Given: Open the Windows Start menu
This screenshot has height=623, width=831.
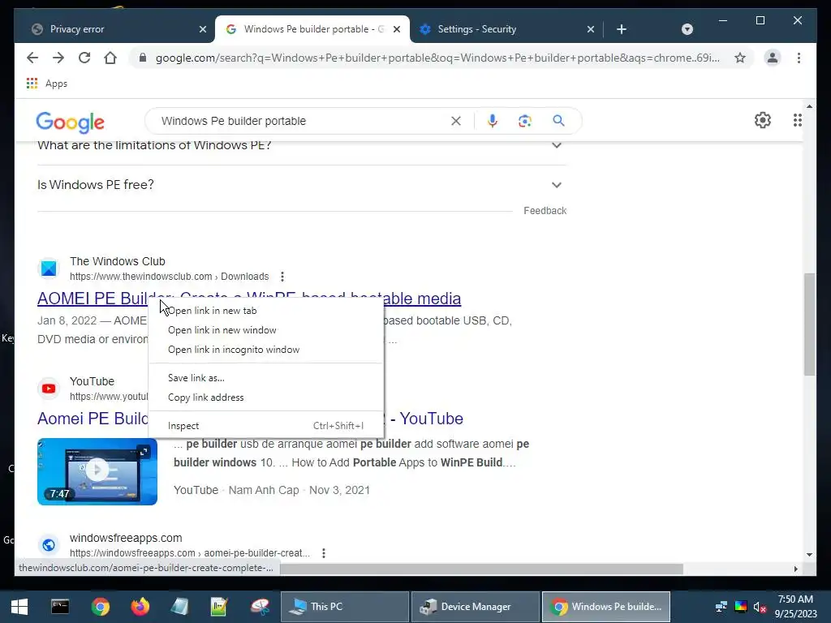Looking at the screenshot, I should tap(19, 607).
